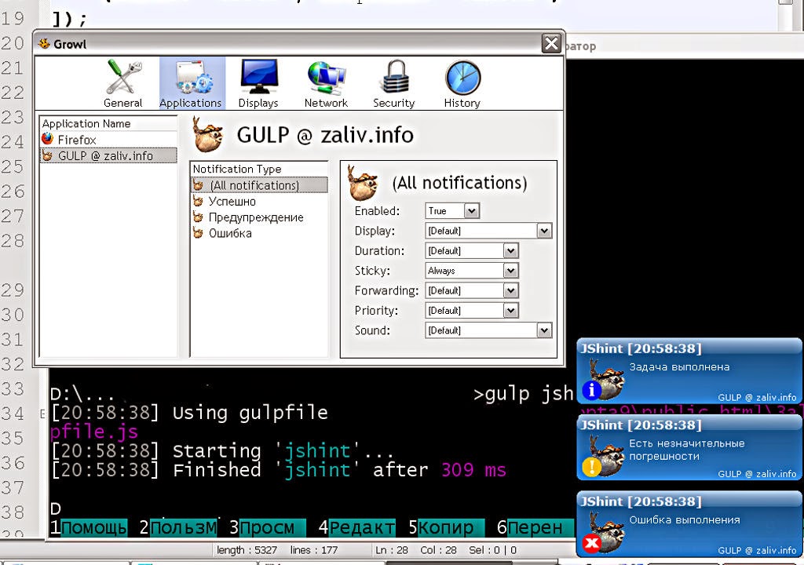This screenshot has height=565, width=804.
Task: Click function key 6 Перен in terminal
Action: pos(535,527)
